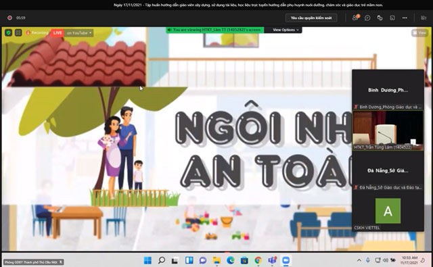Click the Zoom View button

(419, 33)
